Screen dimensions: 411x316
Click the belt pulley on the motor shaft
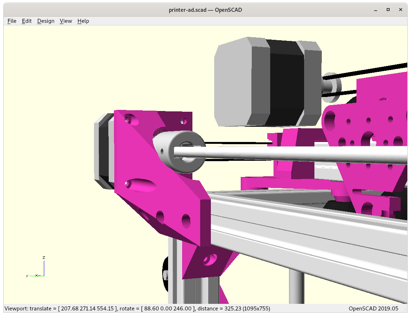coord(331,87)
